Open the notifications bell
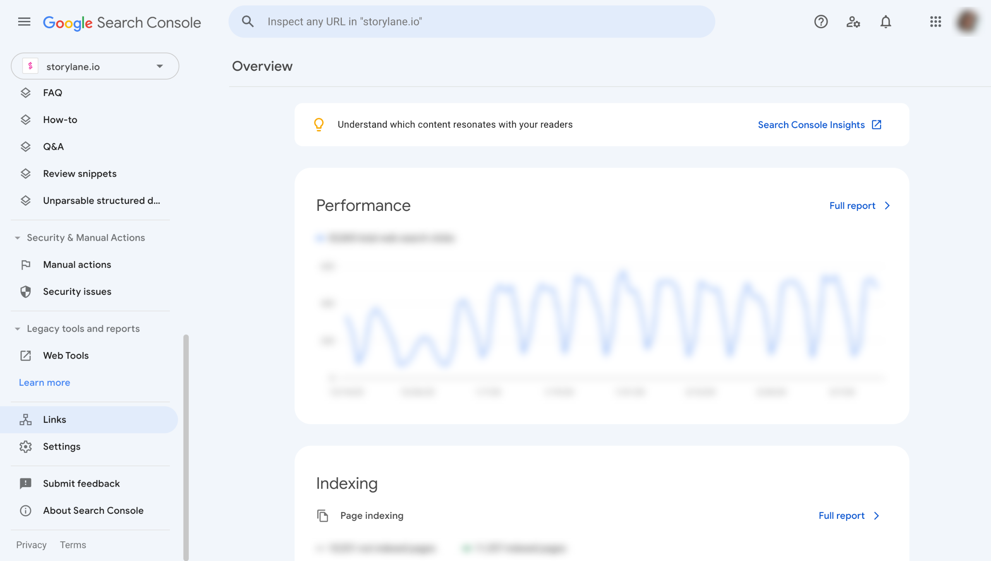Viewport: 991px width, 561px height. (886, 22)
